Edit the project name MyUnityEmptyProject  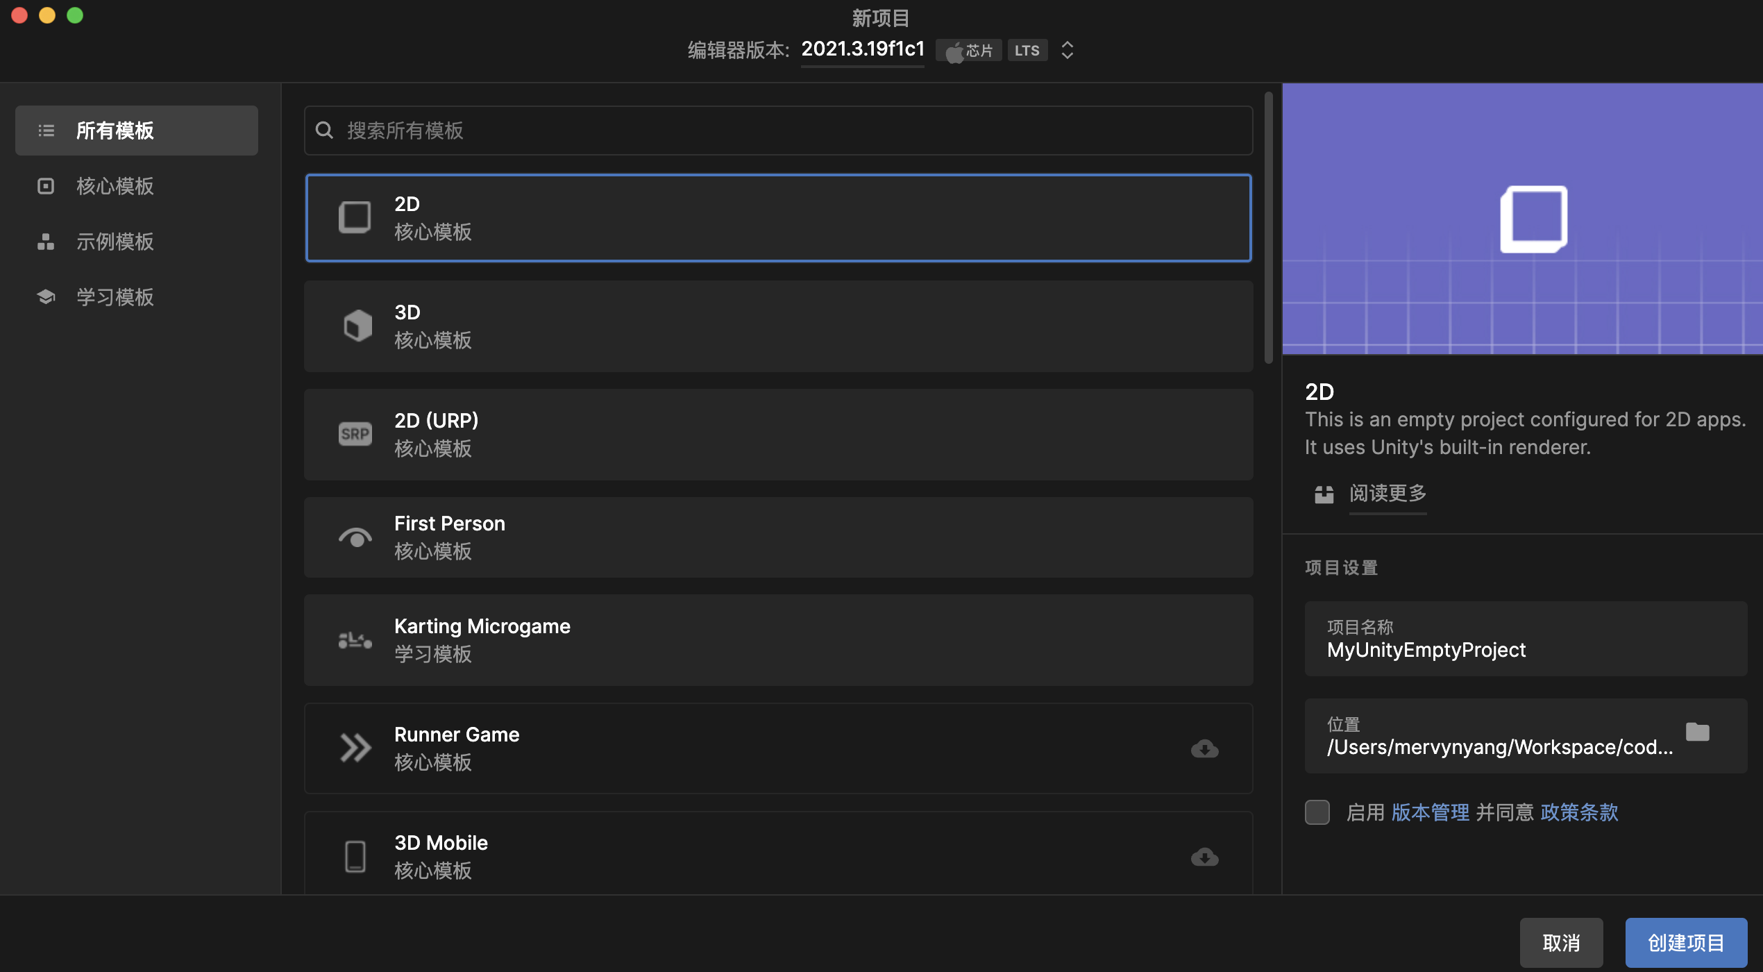click(x=1526, y=639)
